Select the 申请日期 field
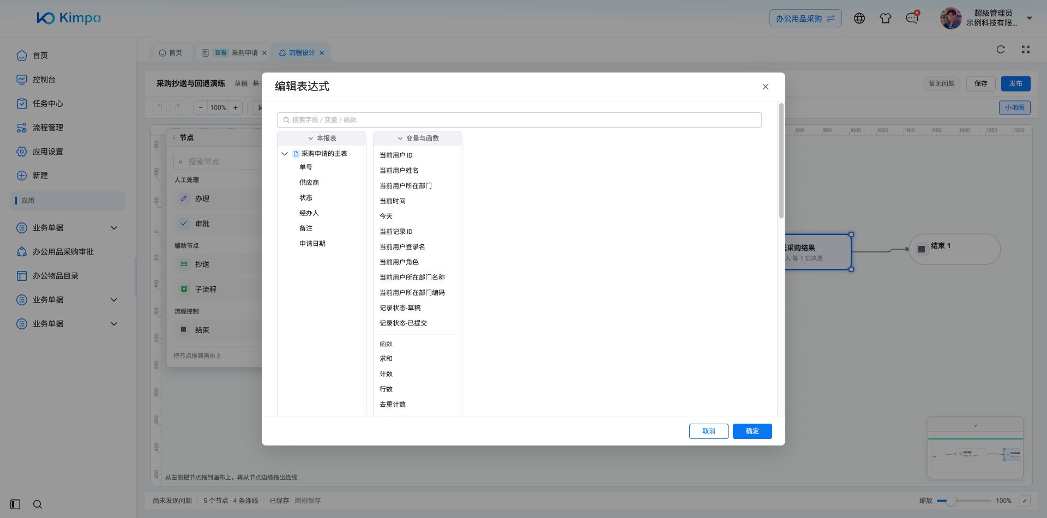 click(312, 244)
